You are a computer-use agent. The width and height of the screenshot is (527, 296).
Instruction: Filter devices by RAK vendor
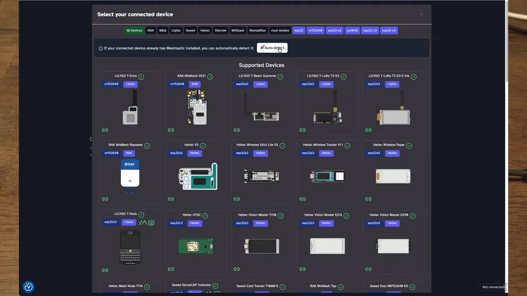151,30
